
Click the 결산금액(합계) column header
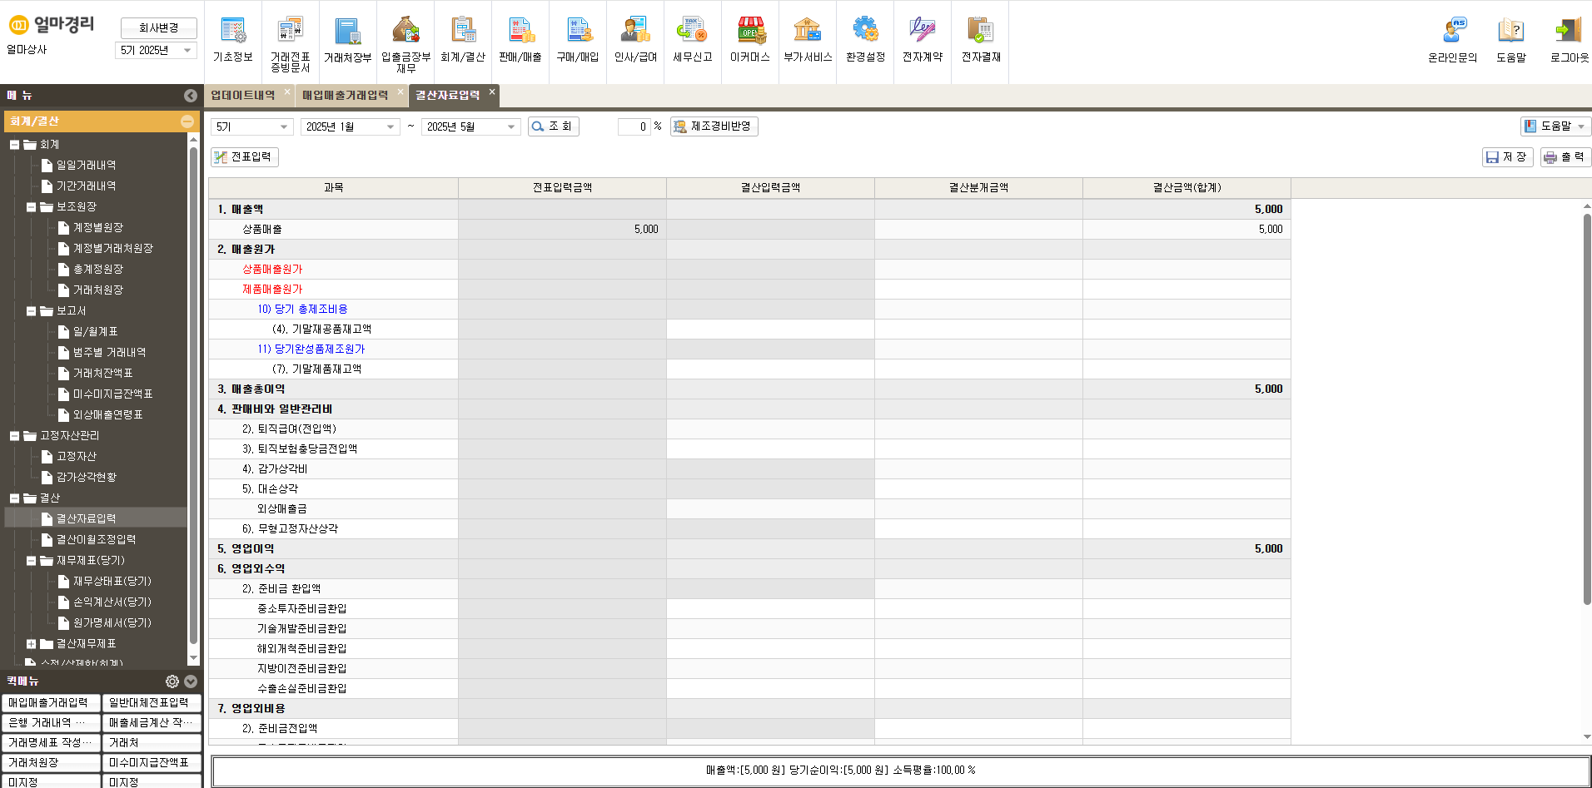[1187, 188]
